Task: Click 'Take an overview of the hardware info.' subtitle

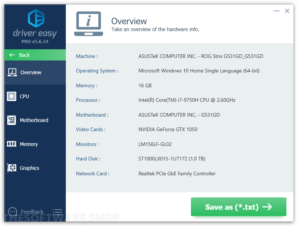Action: (155, 29)
